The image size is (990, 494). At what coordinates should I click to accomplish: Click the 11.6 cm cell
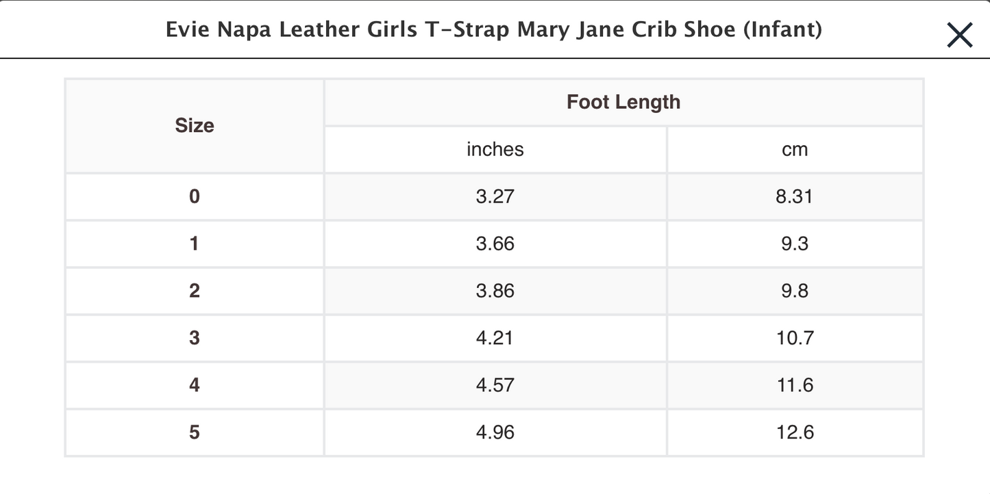click(795, 385)
